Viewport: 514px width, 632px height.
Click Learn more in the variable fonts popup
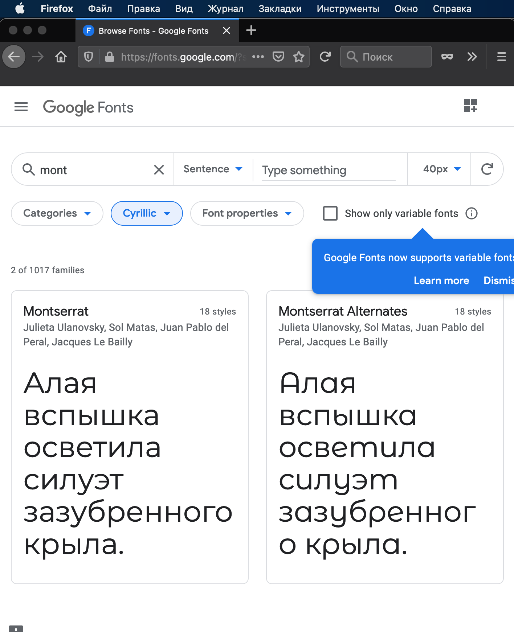pyautogui.click(x=441, y=280)
